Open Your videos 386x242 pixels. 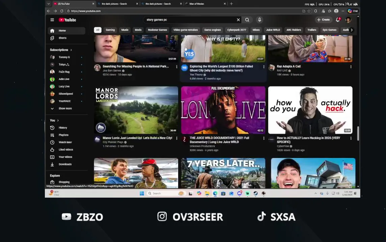tap(66, 157)
